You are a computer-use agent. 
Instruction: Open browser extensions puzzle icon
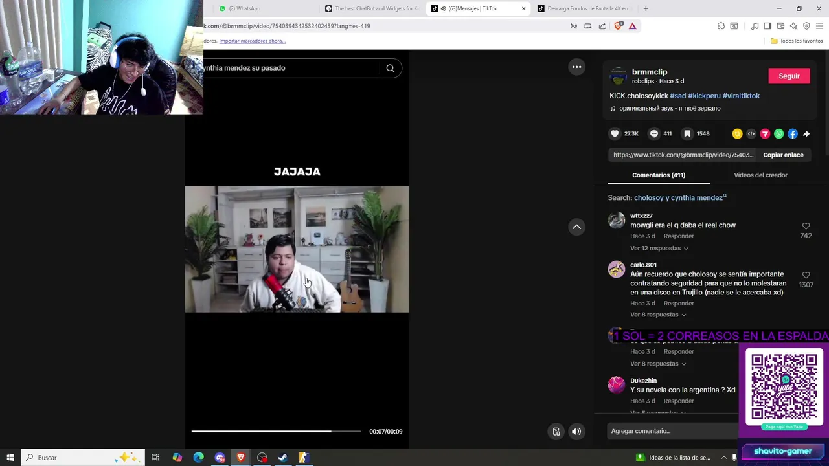(x=721, y=26)
